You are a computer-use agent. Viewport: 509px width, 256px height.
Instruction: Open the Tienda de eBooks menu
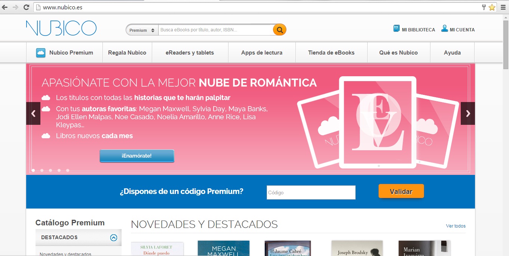tap(331, 53)
